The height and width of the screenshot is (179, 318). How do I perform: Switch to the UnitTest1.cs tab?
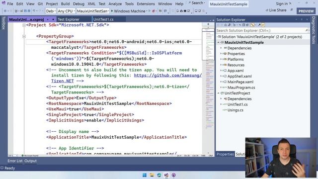pyautogui.click(x=103, y=19)
